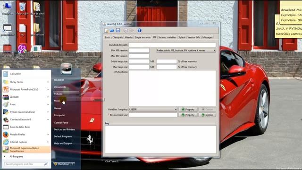302x170 pixels.
Task: Click the Sticky Notes icon in Start menu
Action: pos(6,82)
